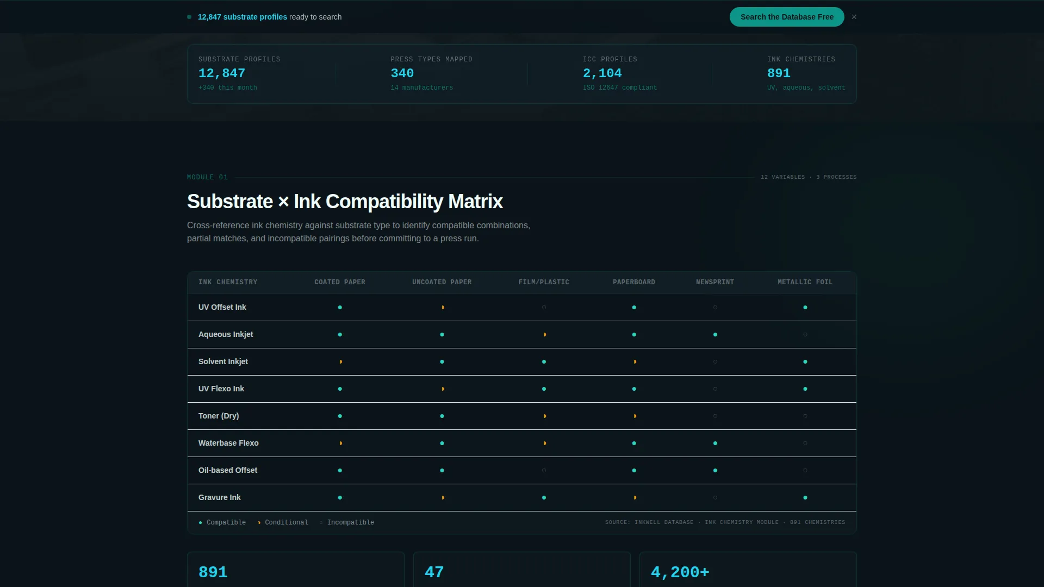Select Waterbase Flexo newsprint compatible dot
The height and width of the screenshot is (587, 1044).
[715, 444]
